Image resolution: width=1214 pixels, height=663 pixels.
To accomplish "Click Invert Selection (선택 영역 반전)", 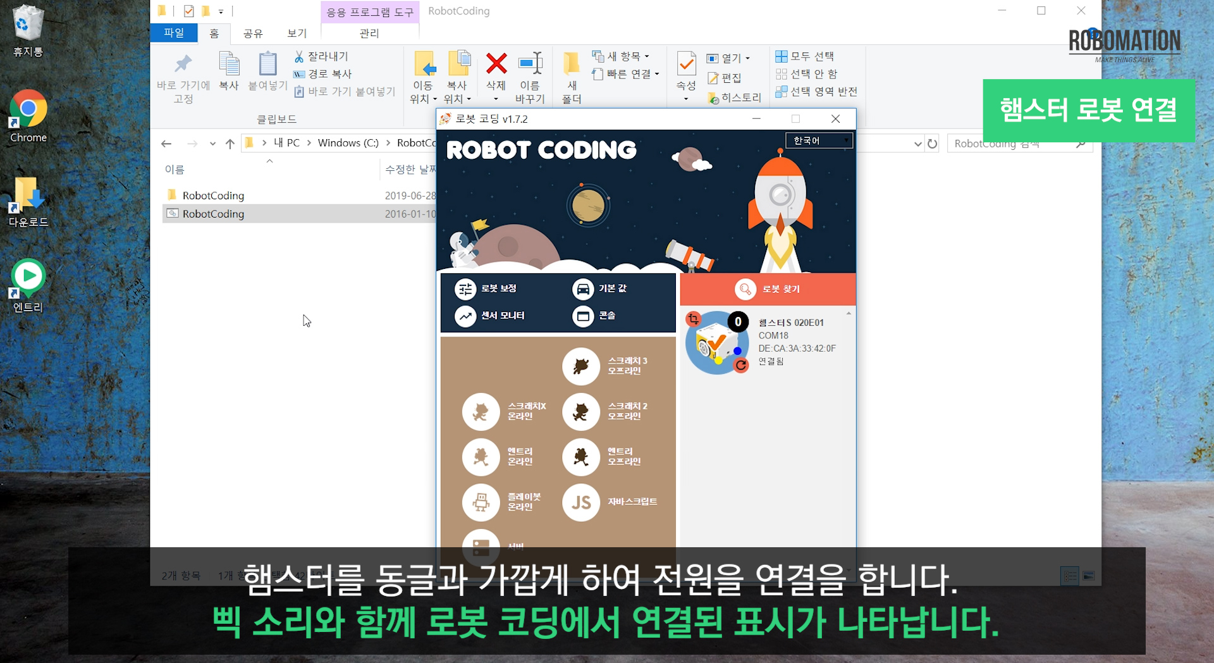I will pos(816,92).
